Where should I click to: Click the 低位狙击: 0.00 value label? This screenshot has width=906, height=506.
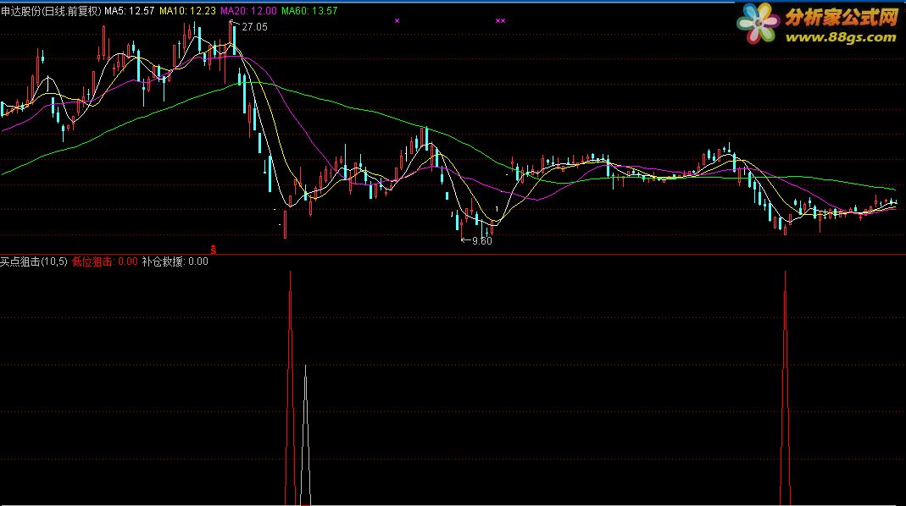(x=104, y=261)
